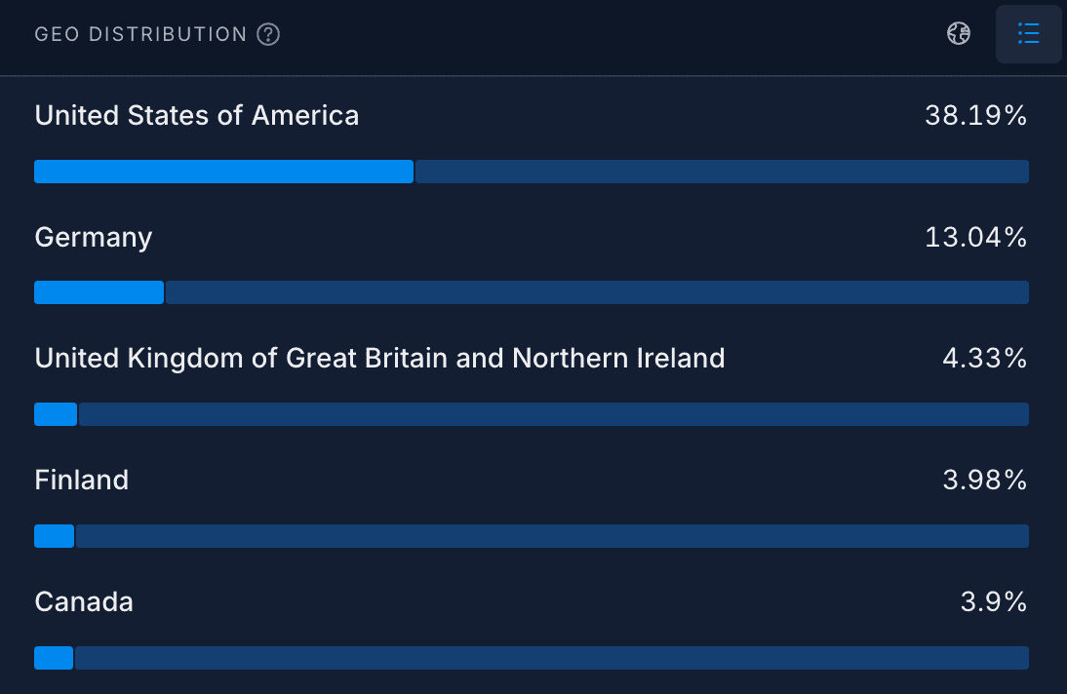The width and height of the screenshot is (1067, 694).
Task: Switch to the globe map view
Action: [x=959, y=34]
